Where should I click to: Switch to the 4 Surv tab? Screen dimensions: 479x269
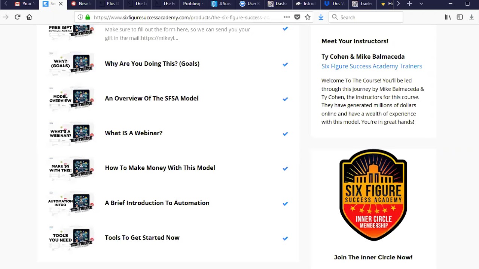tap(222, 4)
